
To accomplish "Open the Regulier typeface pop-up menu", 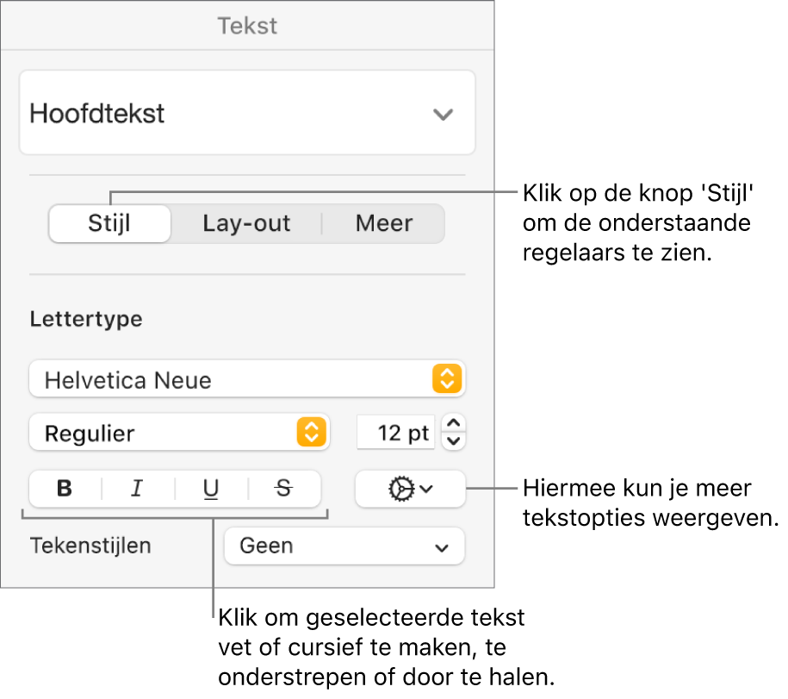I will click(179, 433).
